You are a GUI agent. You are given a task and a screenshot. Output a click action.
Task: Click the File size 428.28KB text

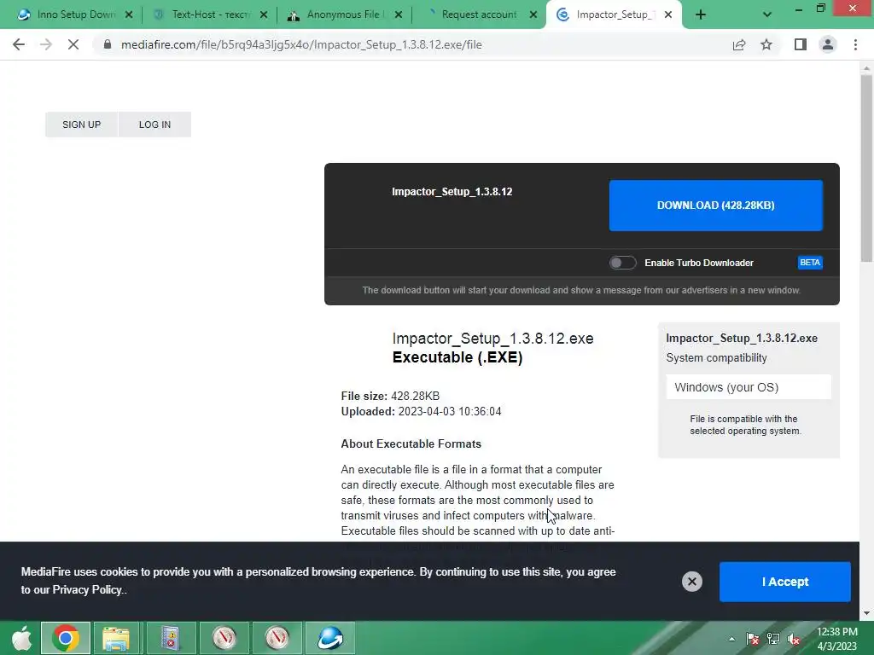pos(390,396)
